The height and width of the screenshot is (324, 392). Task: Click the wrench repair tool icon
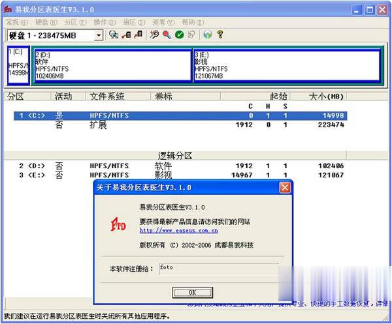[154, 35]
